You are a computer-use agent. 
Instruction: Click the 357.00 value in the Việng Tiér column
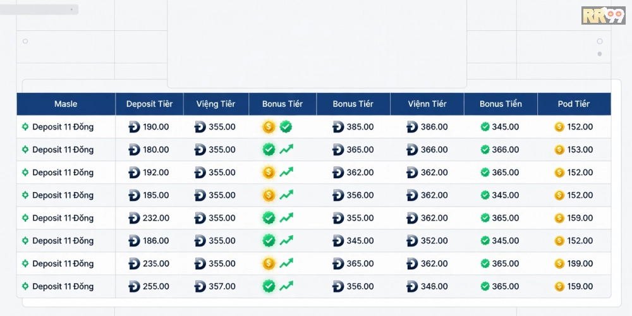pyautogui.click(x=222, y=286)
